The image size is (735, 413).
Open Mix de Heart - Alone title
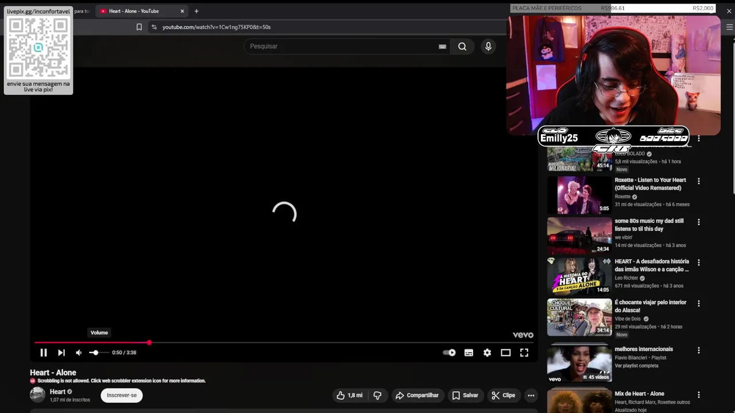point(639,394)
